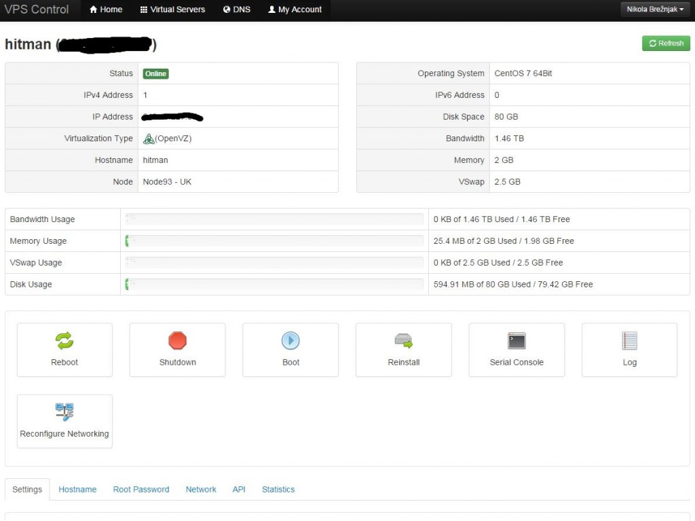Screen dimensions: 695x521
Task: Open Nikola Brežnjak user dropdown
Action: pos(655,10)
